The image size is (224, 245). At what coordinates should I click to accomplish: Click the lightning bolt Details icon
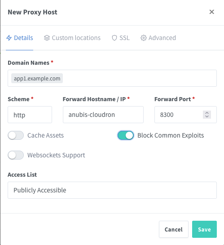point(9,38)
